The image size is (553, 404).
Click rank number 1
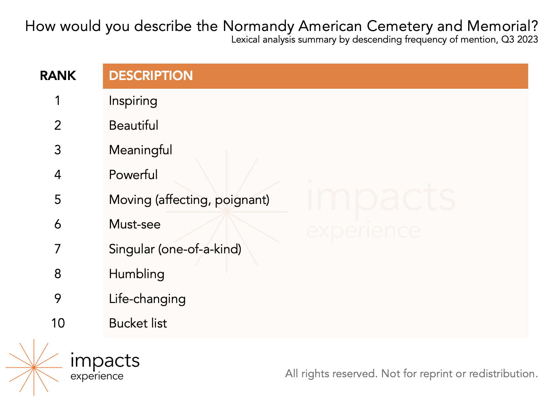pyautogui.click(x=57, y=101)
